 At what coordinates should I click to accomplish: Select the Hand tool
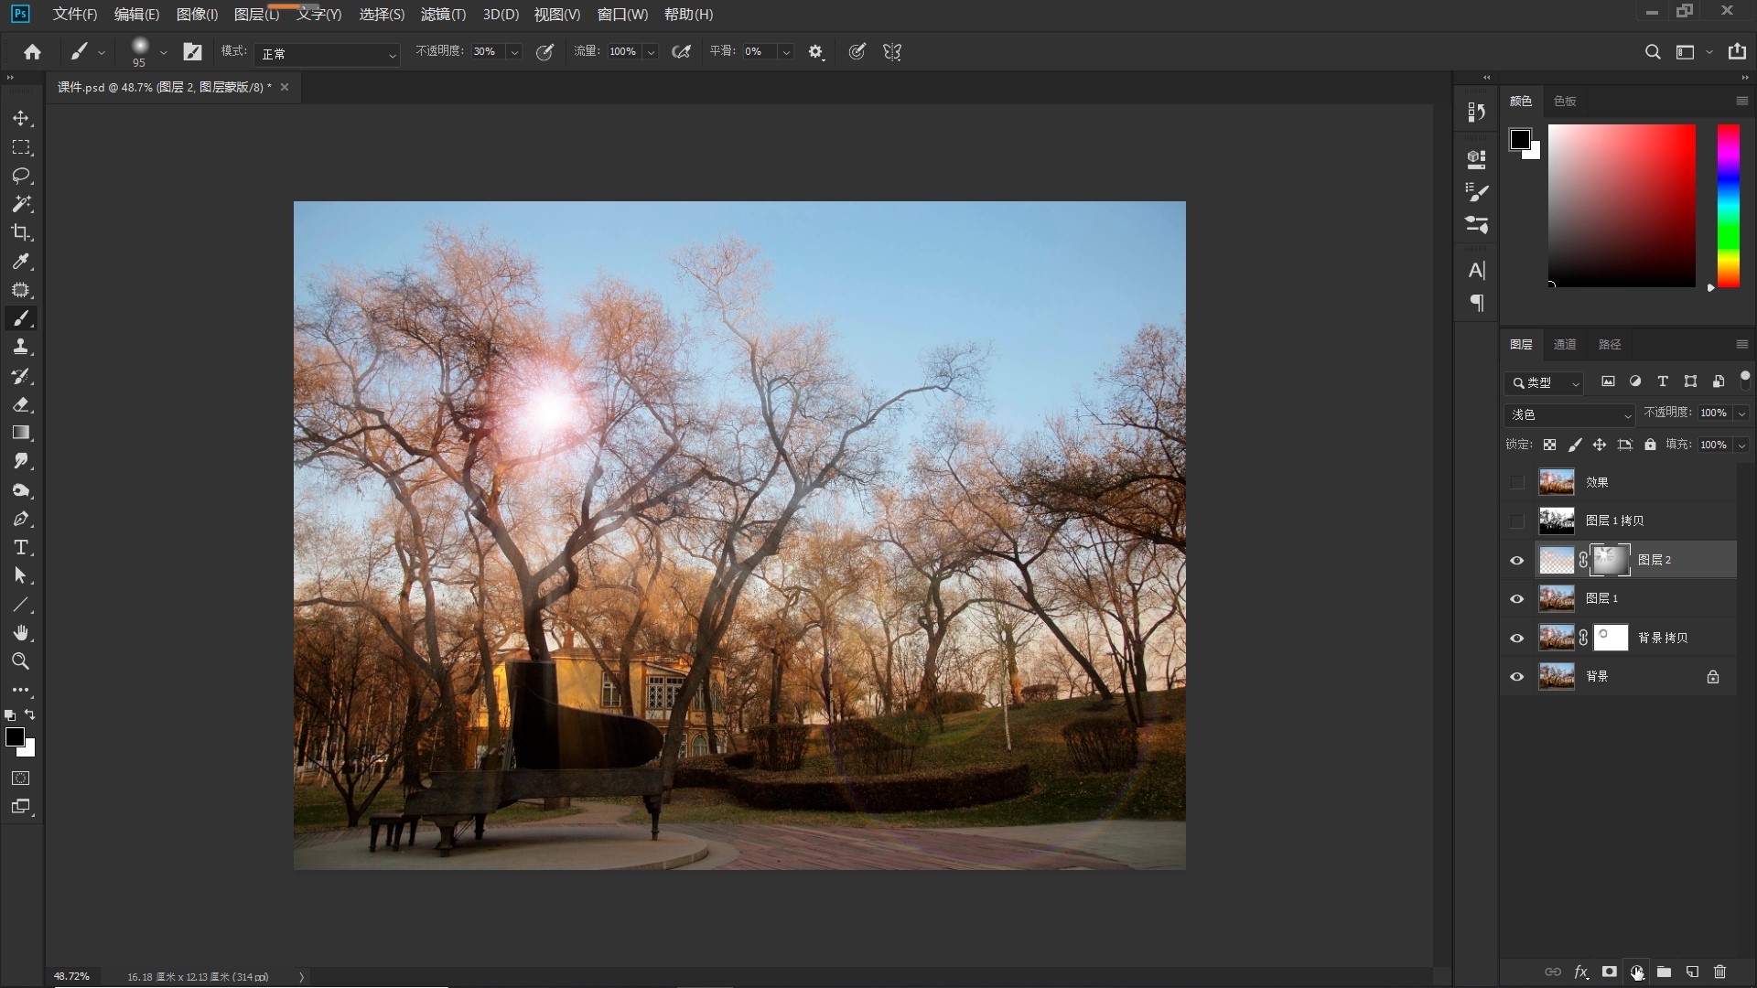(21, 633)
